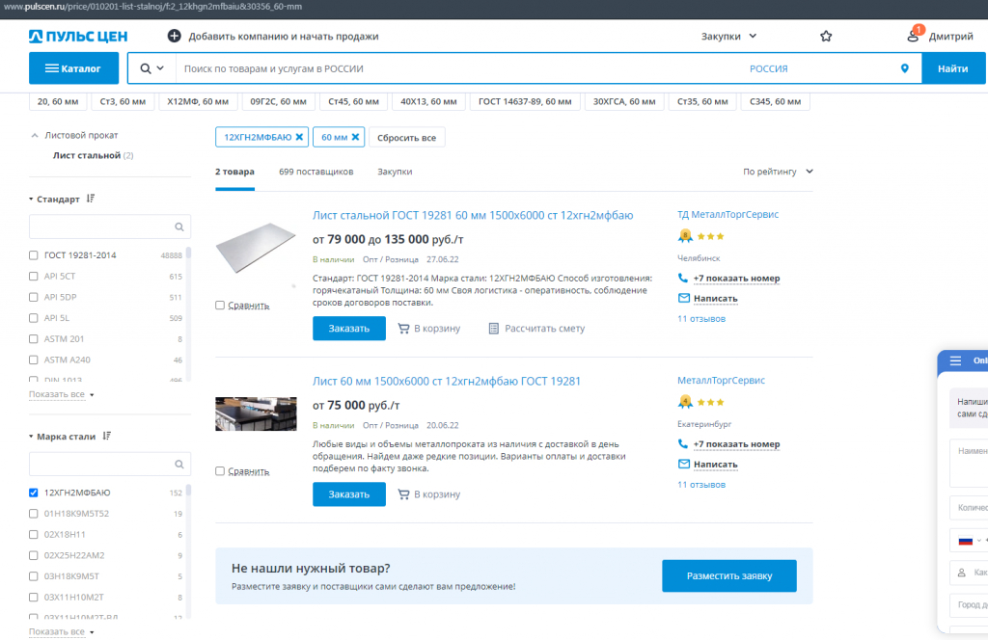988x640 pixels.
Task: Open Лист стальной ГОСТ 19281 60 мм link
Action: [473, 215]
